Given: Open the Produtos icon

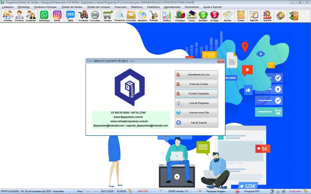Looking at the screenshot, I should click(84, 16).
